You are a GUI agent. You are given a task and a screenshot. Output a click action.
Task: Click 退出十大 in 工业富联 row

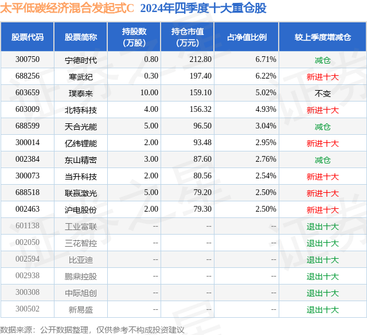pos(323,227)
